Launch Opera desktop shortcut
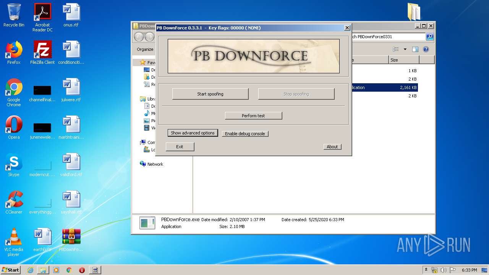The height and width of the screenshot is (275, 489). (x=14, y=128)
